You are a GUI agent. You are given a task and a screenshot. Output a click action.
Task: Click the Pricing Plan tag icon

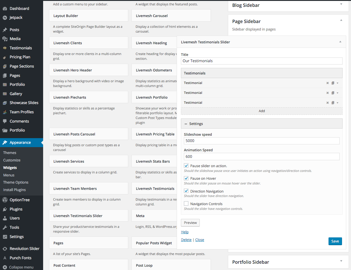5,57
